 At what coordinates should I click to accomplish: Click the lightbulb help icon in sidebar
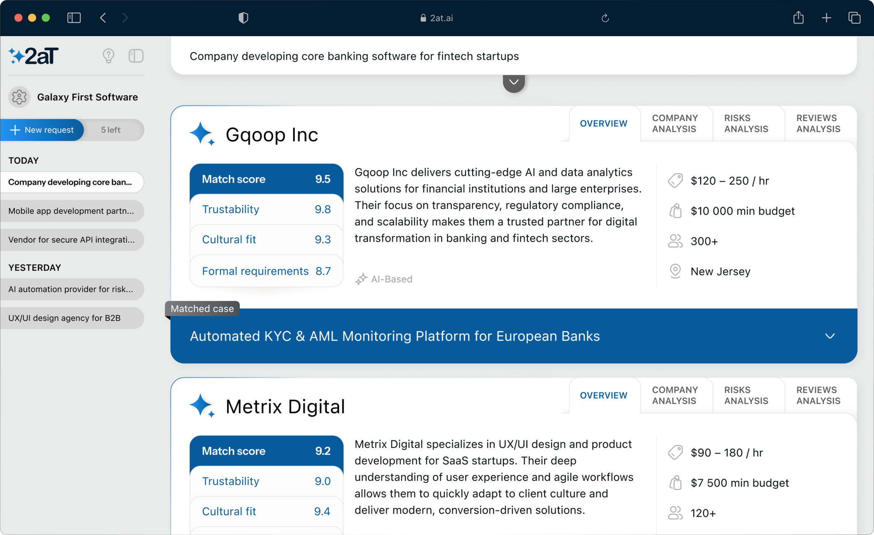click(x=108, y=56)
